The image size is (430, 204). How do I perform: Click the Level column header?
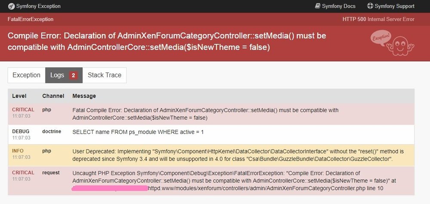click(19, 96)
